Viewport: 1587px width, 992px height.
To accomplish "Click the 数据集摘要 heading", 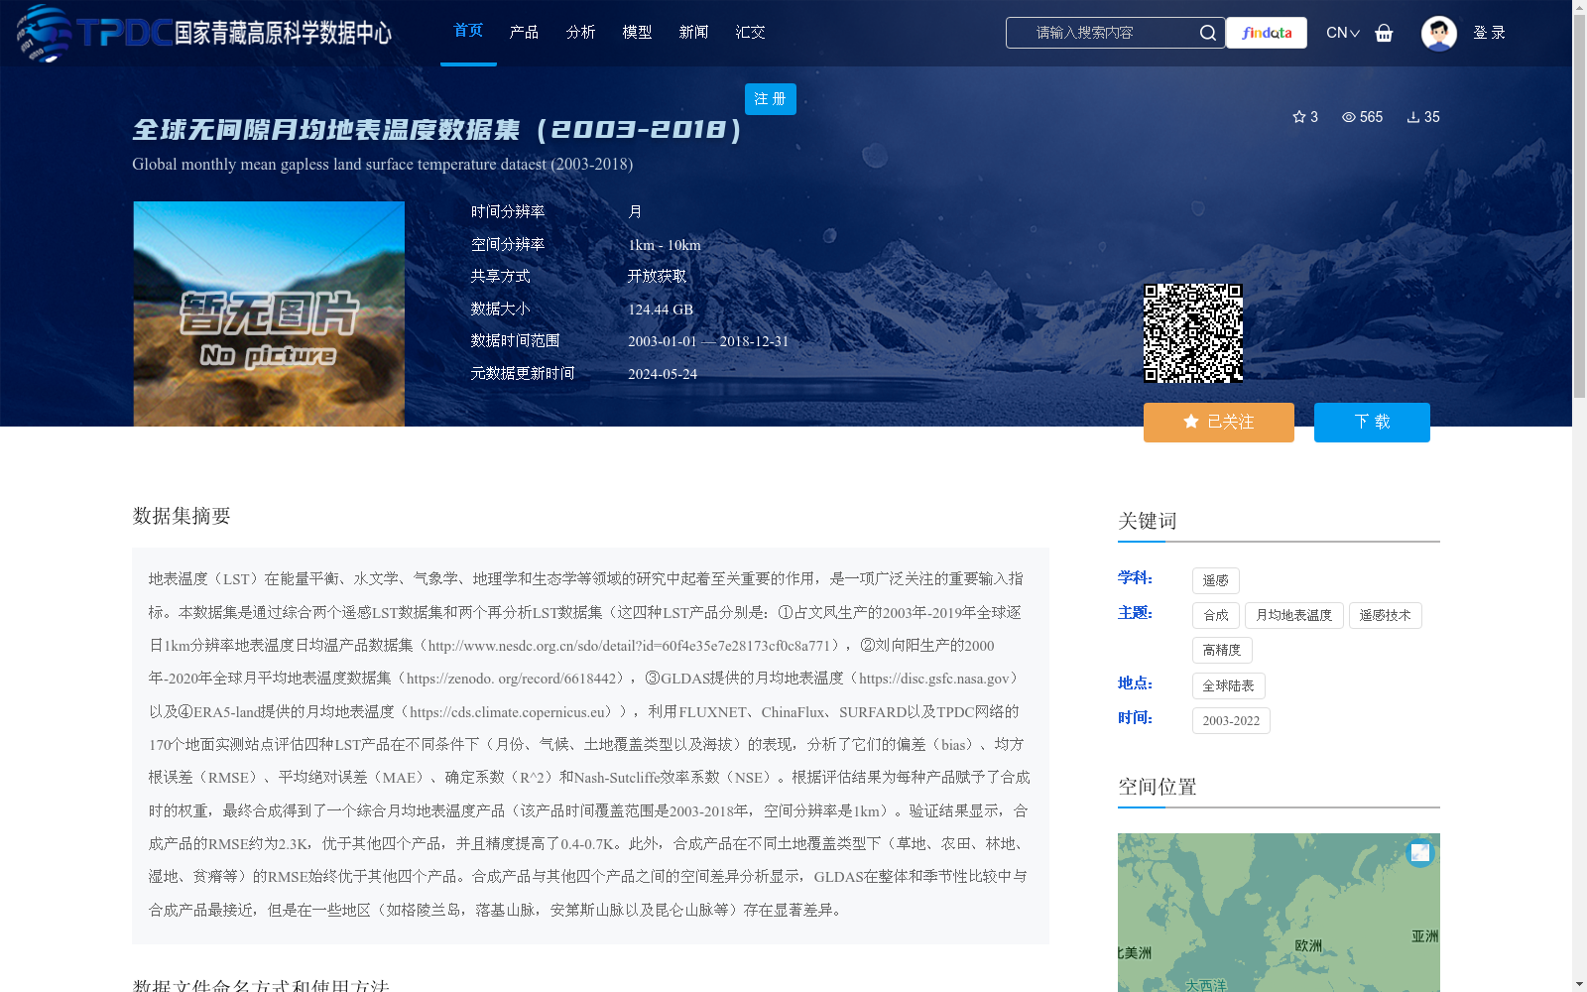I will point(182,516).
